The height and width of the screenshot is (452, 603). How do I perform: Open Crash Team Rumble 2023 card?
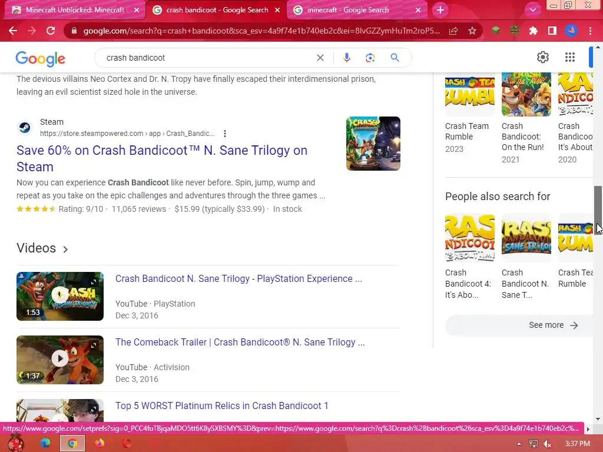[469, 113]
